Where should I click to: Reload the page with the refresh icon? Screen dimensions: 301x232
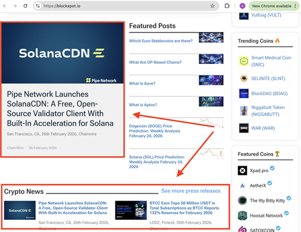(25, 6)
